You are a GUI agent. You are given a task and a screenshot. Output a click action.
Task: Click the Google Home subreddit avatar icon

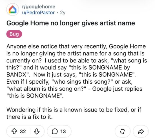[13, 10]
